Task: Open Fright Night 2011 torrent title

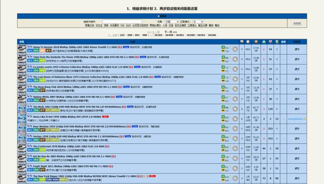Action: (70, 166)
